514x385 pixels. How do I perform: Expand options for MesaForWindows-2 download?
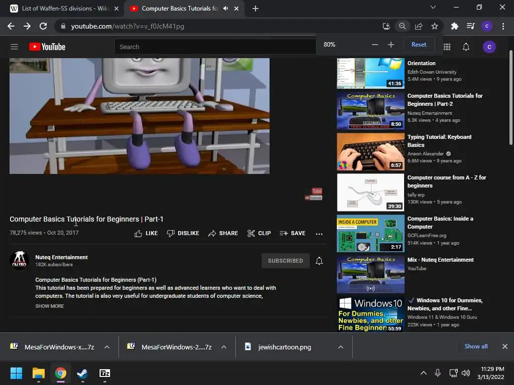pos(224,347)
